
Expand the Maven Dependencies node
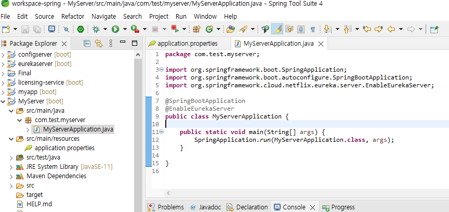coord(11,176)
